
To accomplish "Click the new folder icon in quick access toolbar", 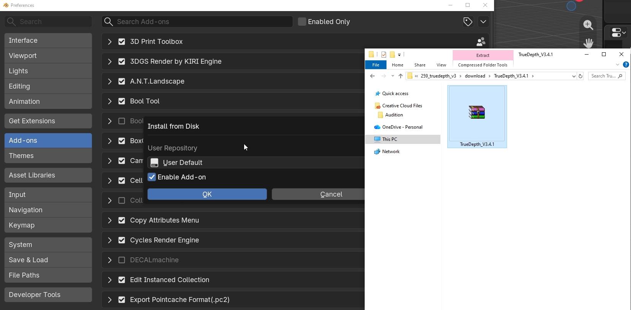I will point(392,55).
